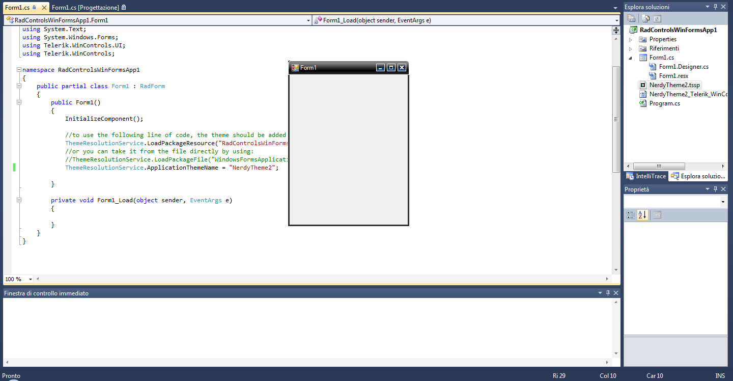Open the active documents list arrow
This screenshot has width=733, height=381.
coord(615,8)
